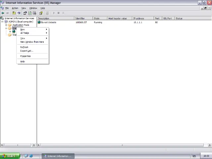The image size is (212, 159).
Task: Click the Pause item toolbar icon
Action: click(x=63, y=13)
